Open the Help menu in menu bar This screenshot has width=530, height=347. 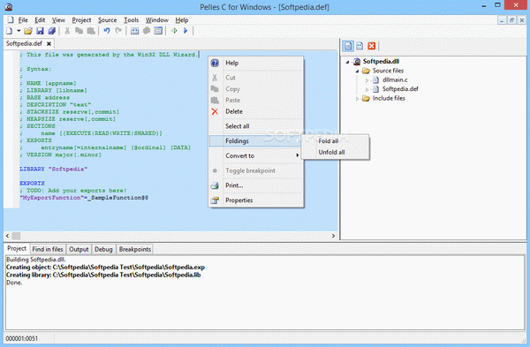pyautogui.click(x=182, y=20)
